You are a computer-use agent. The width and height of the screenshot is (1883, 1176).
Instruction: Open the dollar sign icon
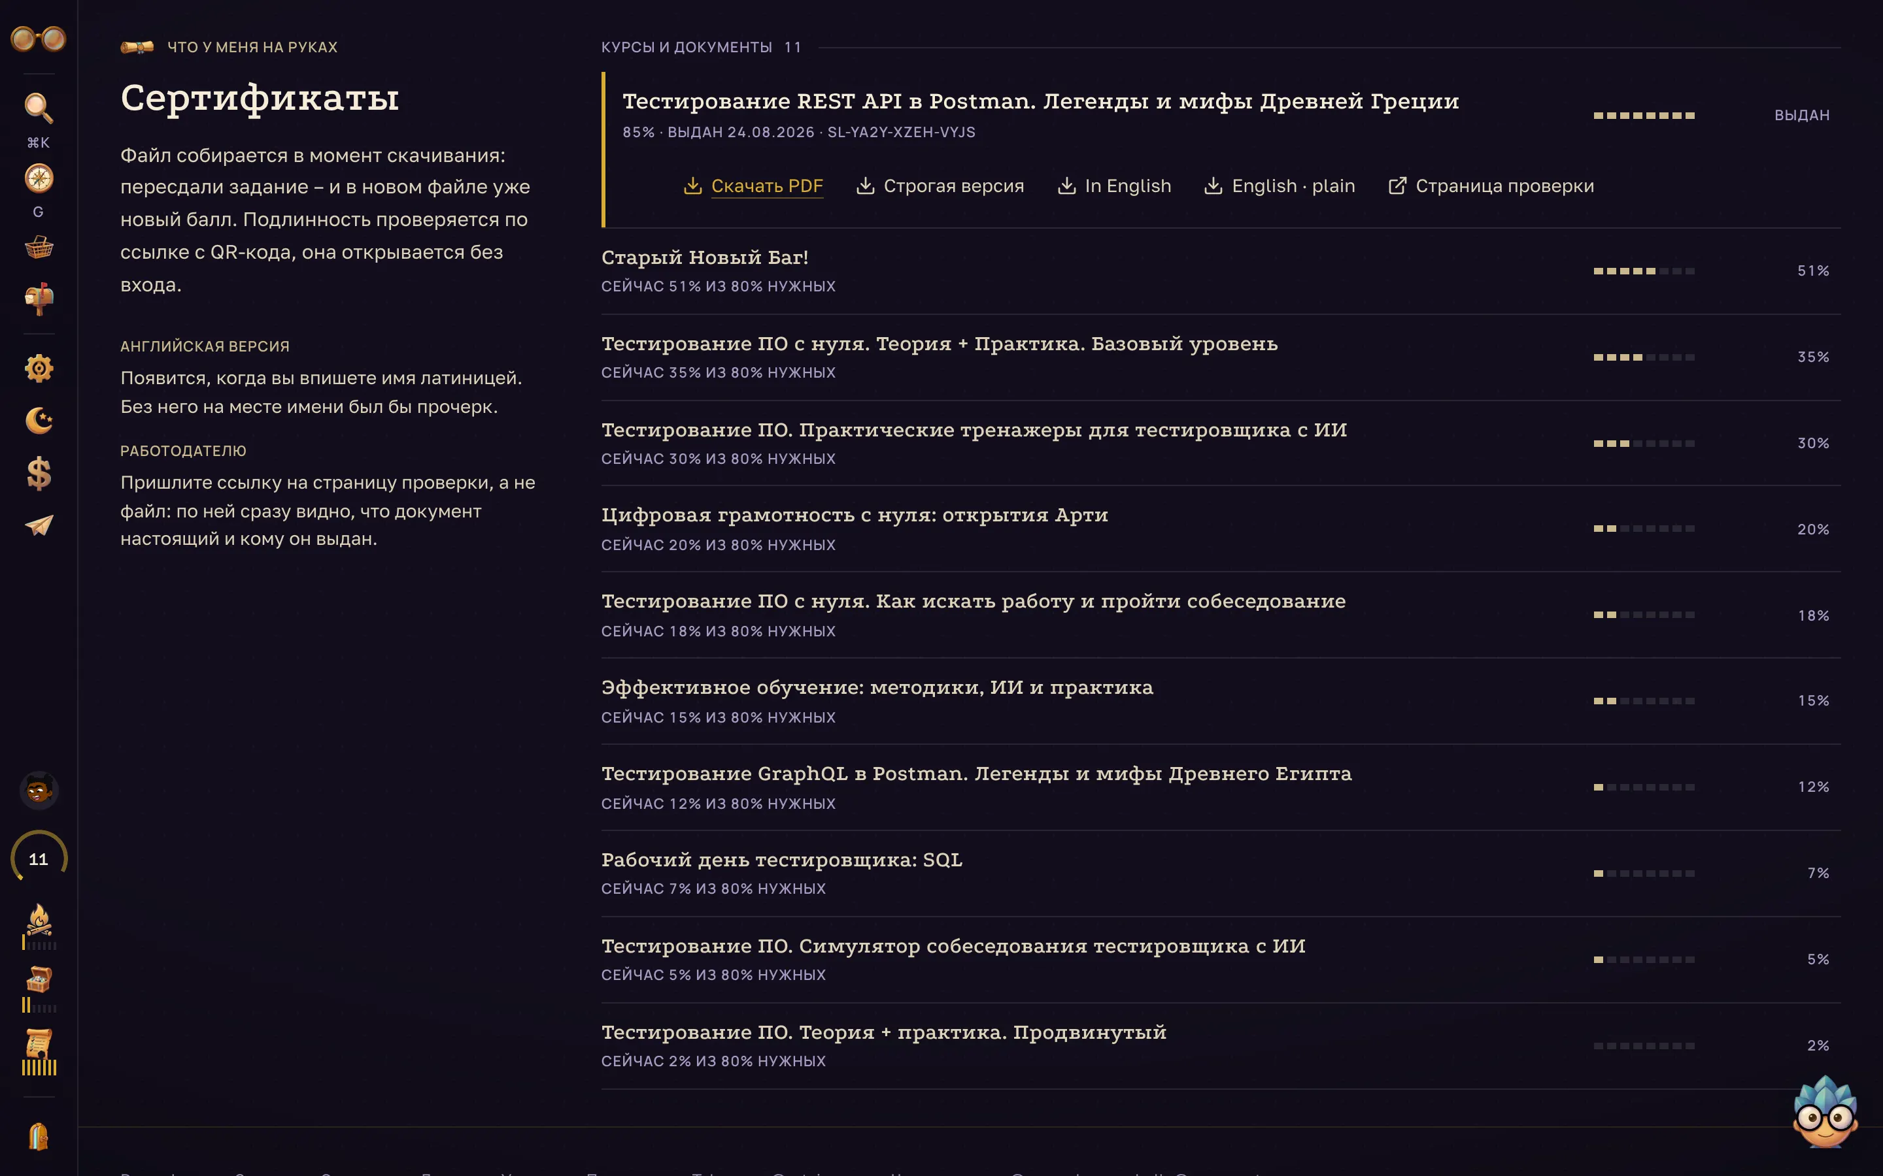[x=38, y=473]
